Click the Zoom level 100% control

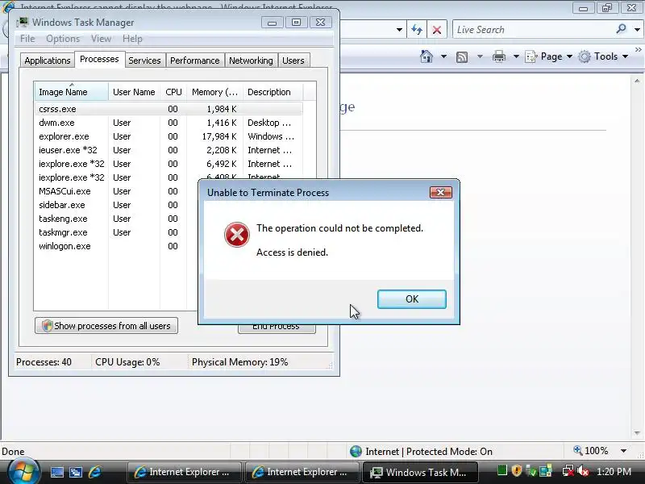pyautogui.click(x=591, y=451)
